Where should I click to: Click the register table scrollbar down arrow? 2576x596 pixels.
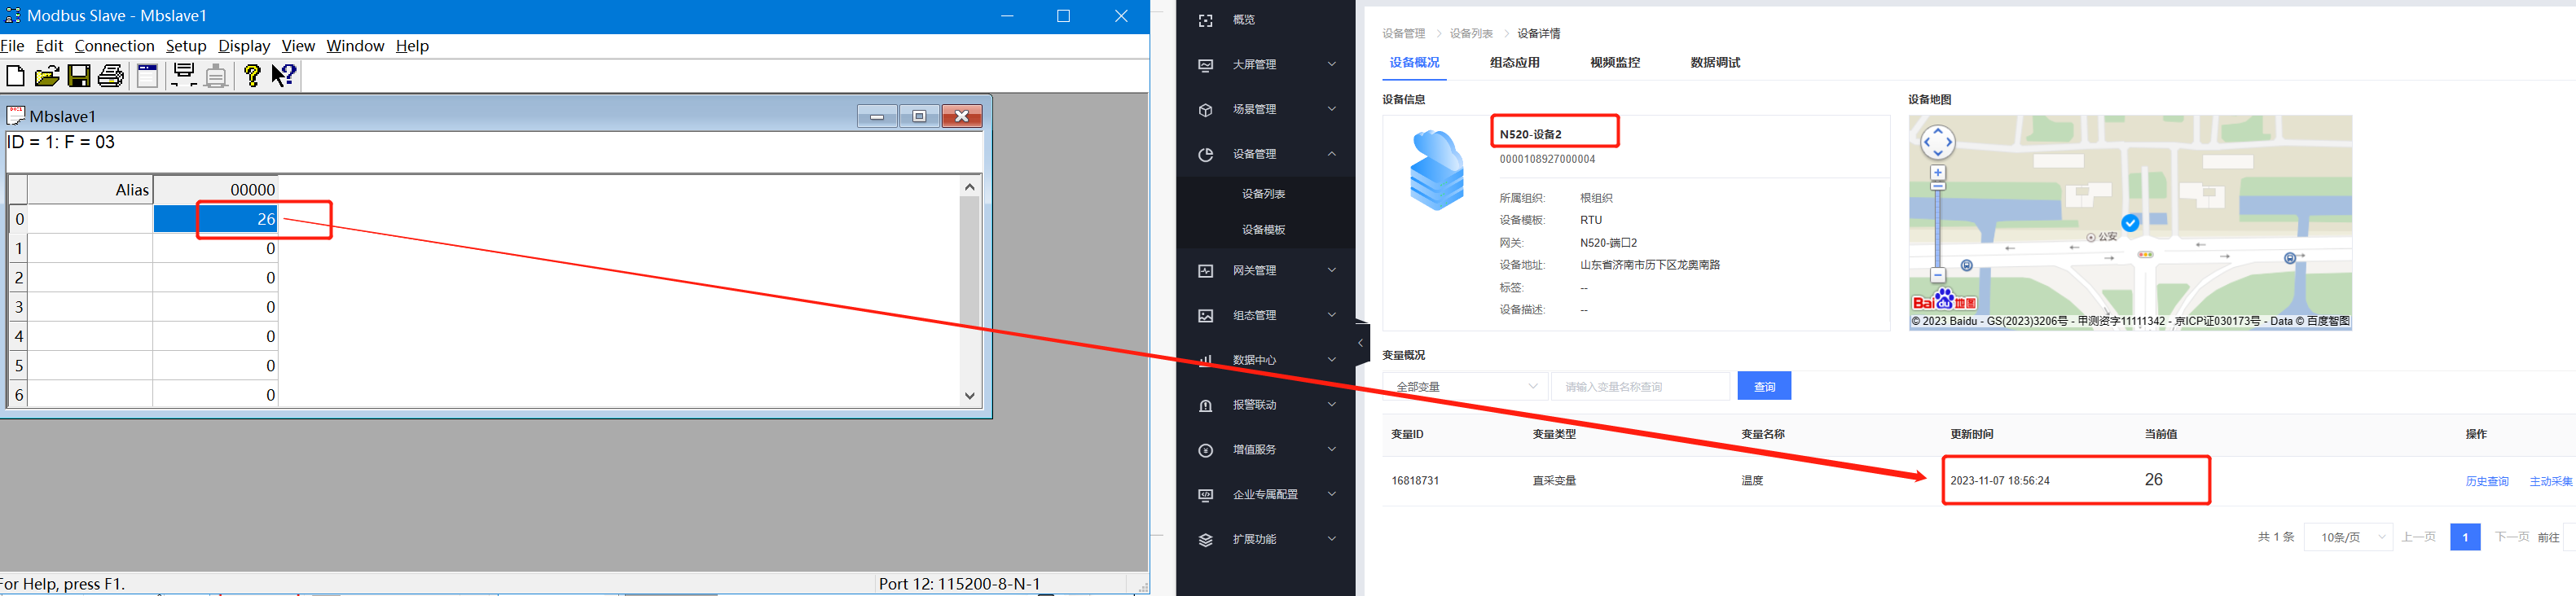969,395
